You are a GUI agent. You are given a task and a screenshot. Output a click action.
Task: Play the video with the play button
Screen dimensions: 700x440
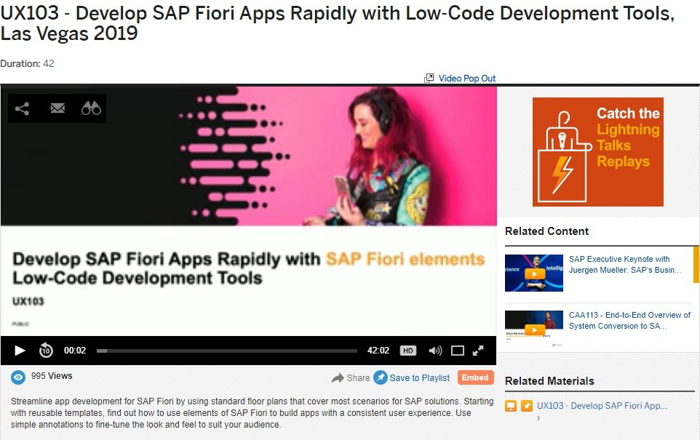tap(19, 351)
